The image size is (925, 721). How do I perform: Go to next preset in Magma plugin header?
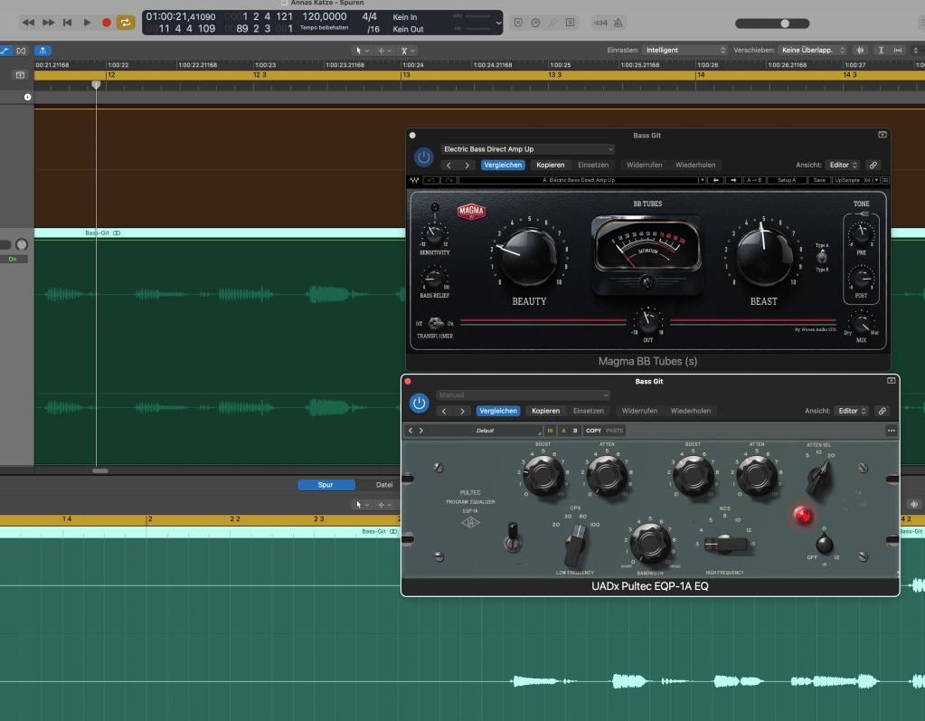467,166
